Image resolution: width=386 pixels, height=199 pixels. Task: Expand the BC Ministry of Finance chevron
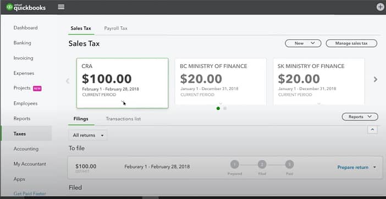coord(220,103)
